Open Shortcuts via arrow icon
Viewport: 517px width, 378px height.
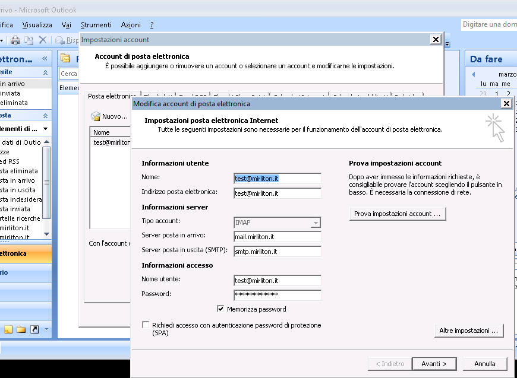point(34,329)
